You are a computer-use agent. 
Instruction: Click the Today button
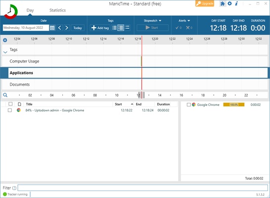tap(78, 28)
